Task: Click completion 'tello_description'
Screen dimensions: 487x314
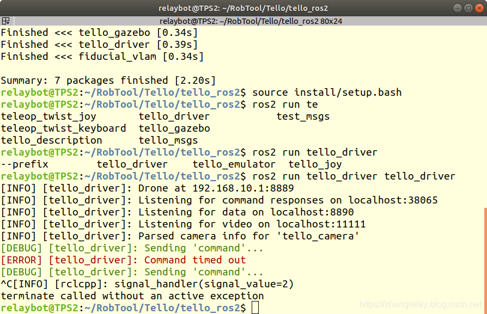Action: (x=51, y=140)
